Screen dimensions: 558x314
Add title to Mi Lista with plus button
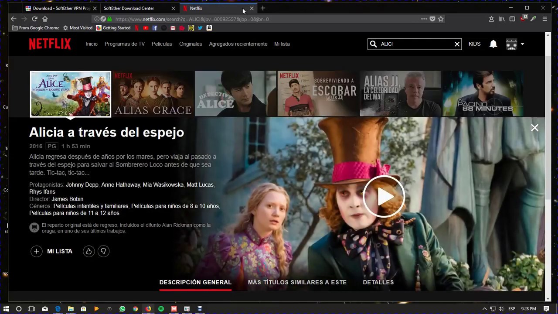tap(37, 251)
